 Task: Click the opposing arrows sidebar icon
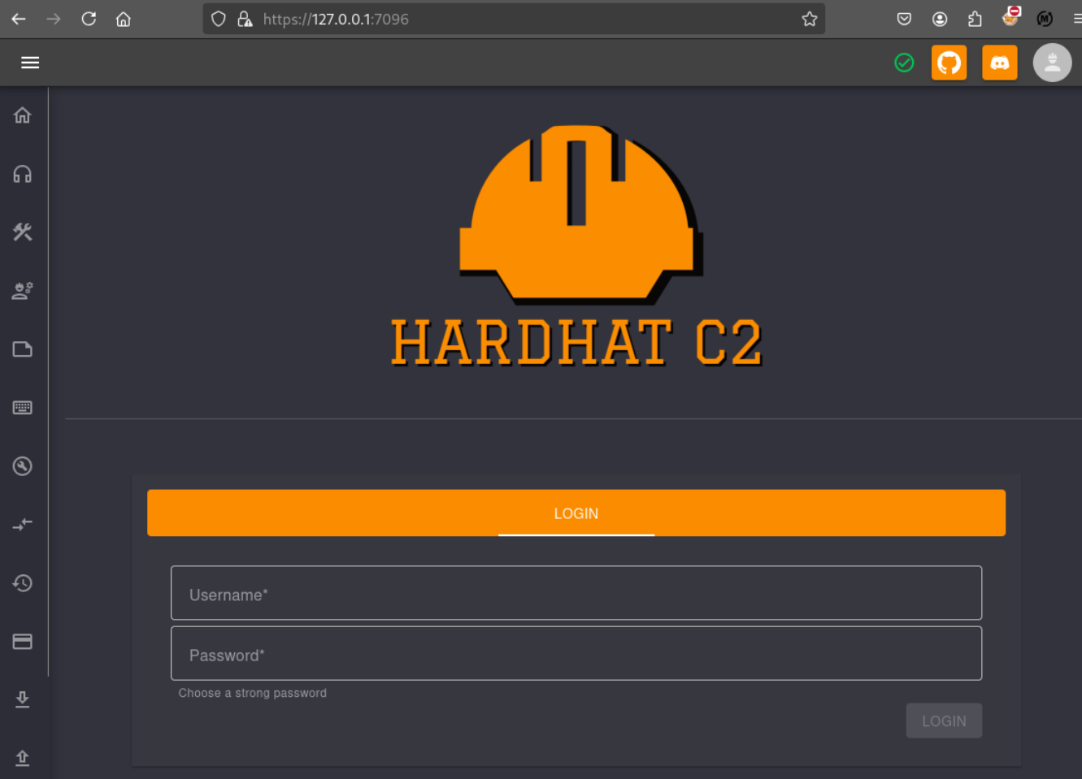(23, 525)
